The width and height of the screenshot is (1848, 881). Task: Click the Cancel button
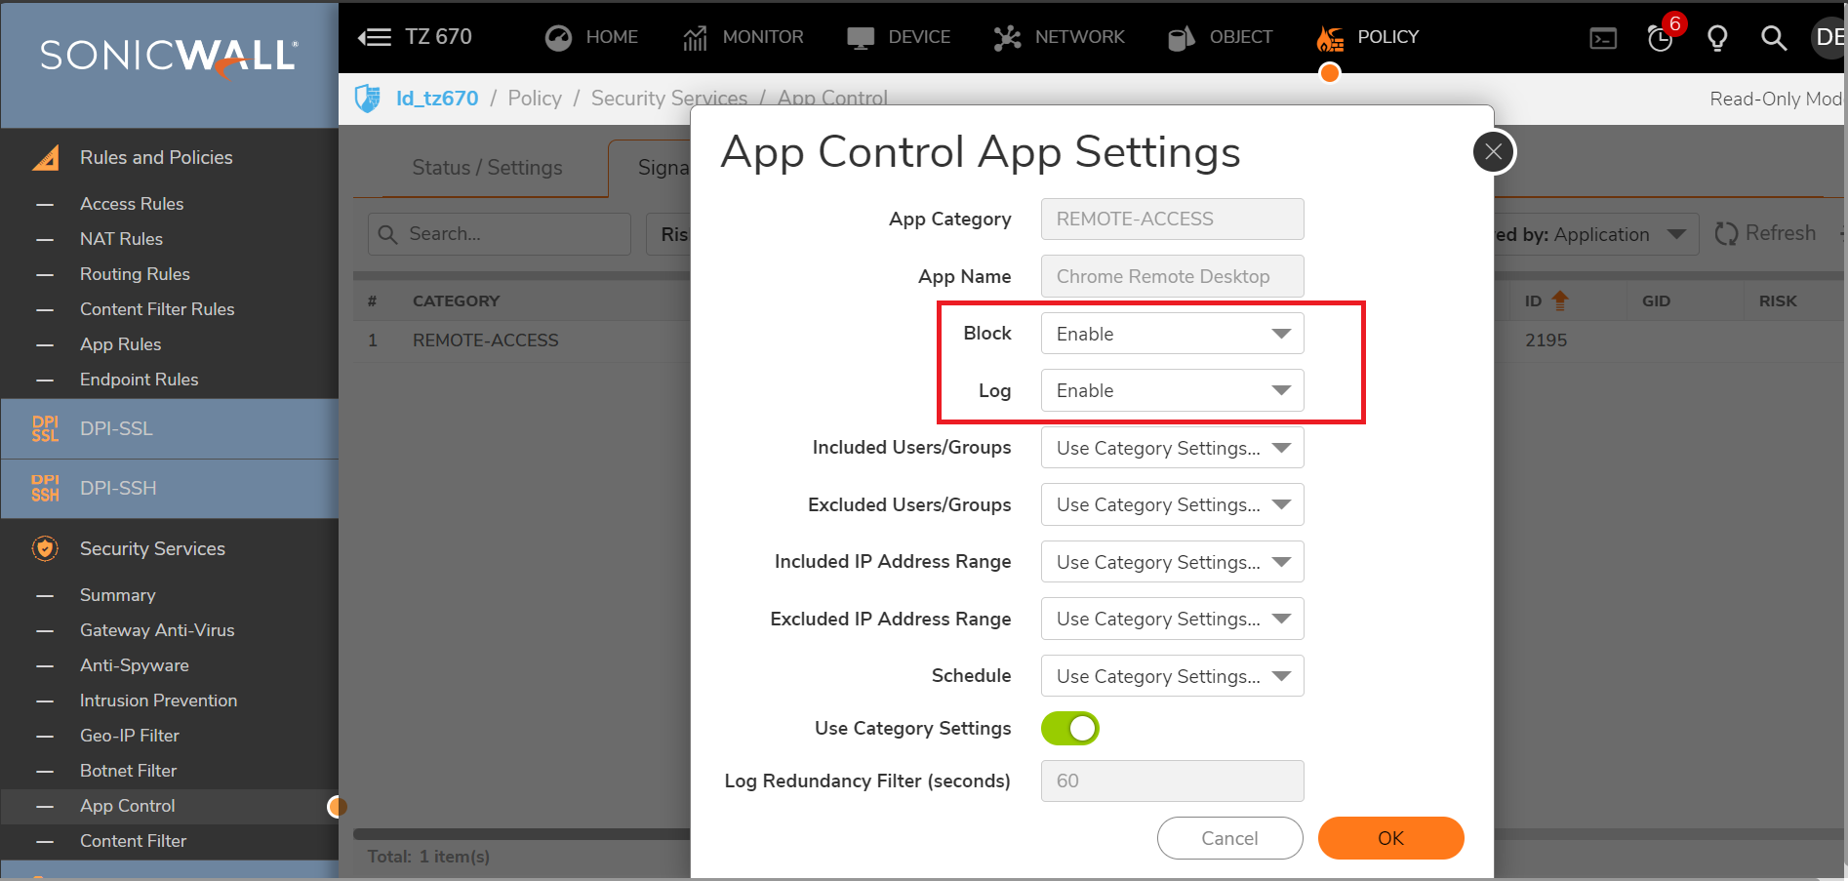[1229, 838]
